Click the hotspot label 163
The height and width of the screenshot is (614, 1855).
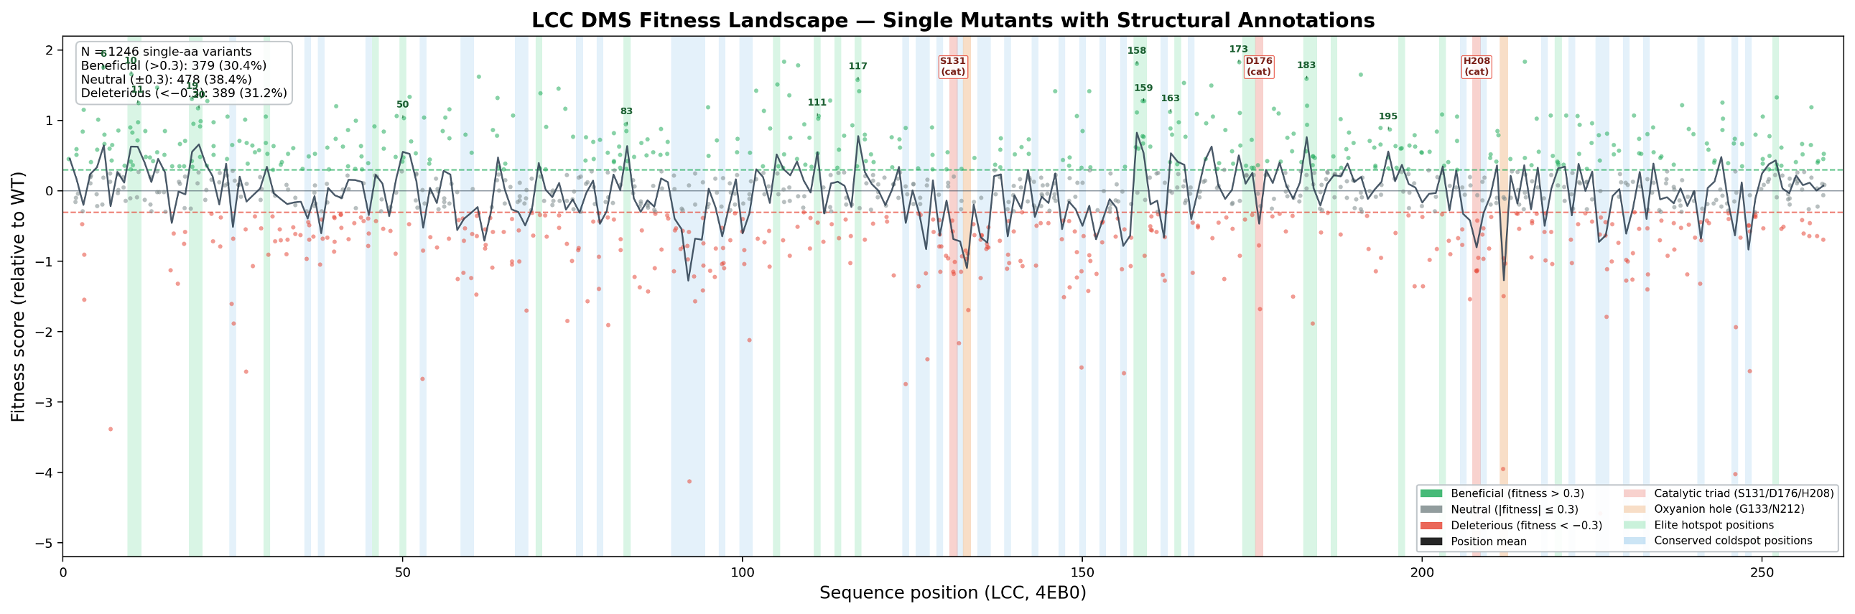pos(1170,98)
